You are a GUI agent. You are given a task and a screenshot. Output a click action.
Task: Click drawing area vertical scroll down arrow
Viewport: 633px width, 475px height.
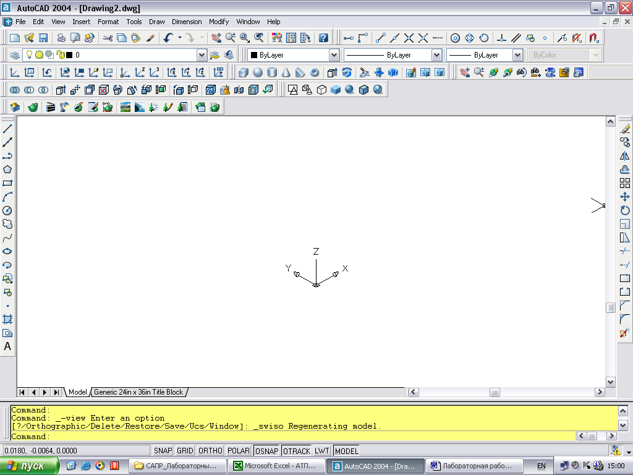point(610,382)
